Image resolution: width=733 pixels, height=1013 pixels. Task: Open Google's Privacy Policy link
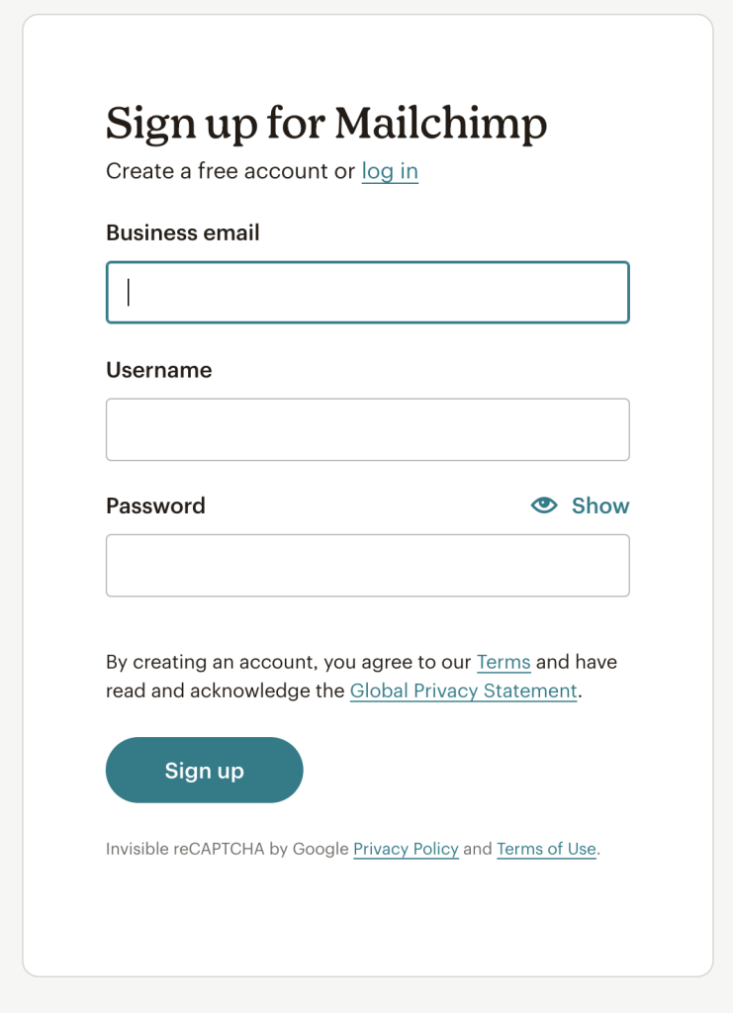click(x=407, y=849)
